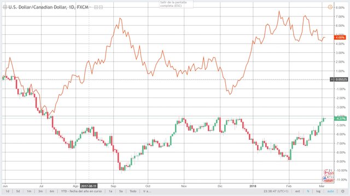Toggle the % percentage scale

click(308, 191)
